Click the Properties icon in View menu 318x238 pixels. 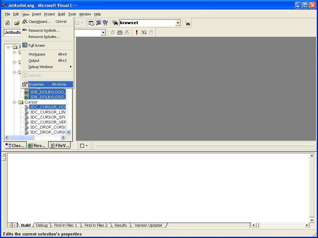click(x=25, y=84)
